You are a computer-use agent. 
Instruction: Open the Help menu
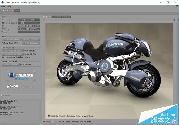pyautogui.click(x=9, y=6)
